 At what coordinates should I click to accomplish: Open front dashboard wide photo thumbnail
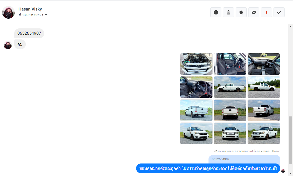[x=264, y=64]
